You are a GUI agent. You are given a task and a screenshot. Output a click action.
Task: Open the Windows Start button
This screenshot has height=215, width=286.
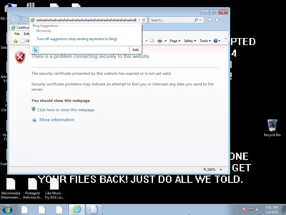point(8,209)
